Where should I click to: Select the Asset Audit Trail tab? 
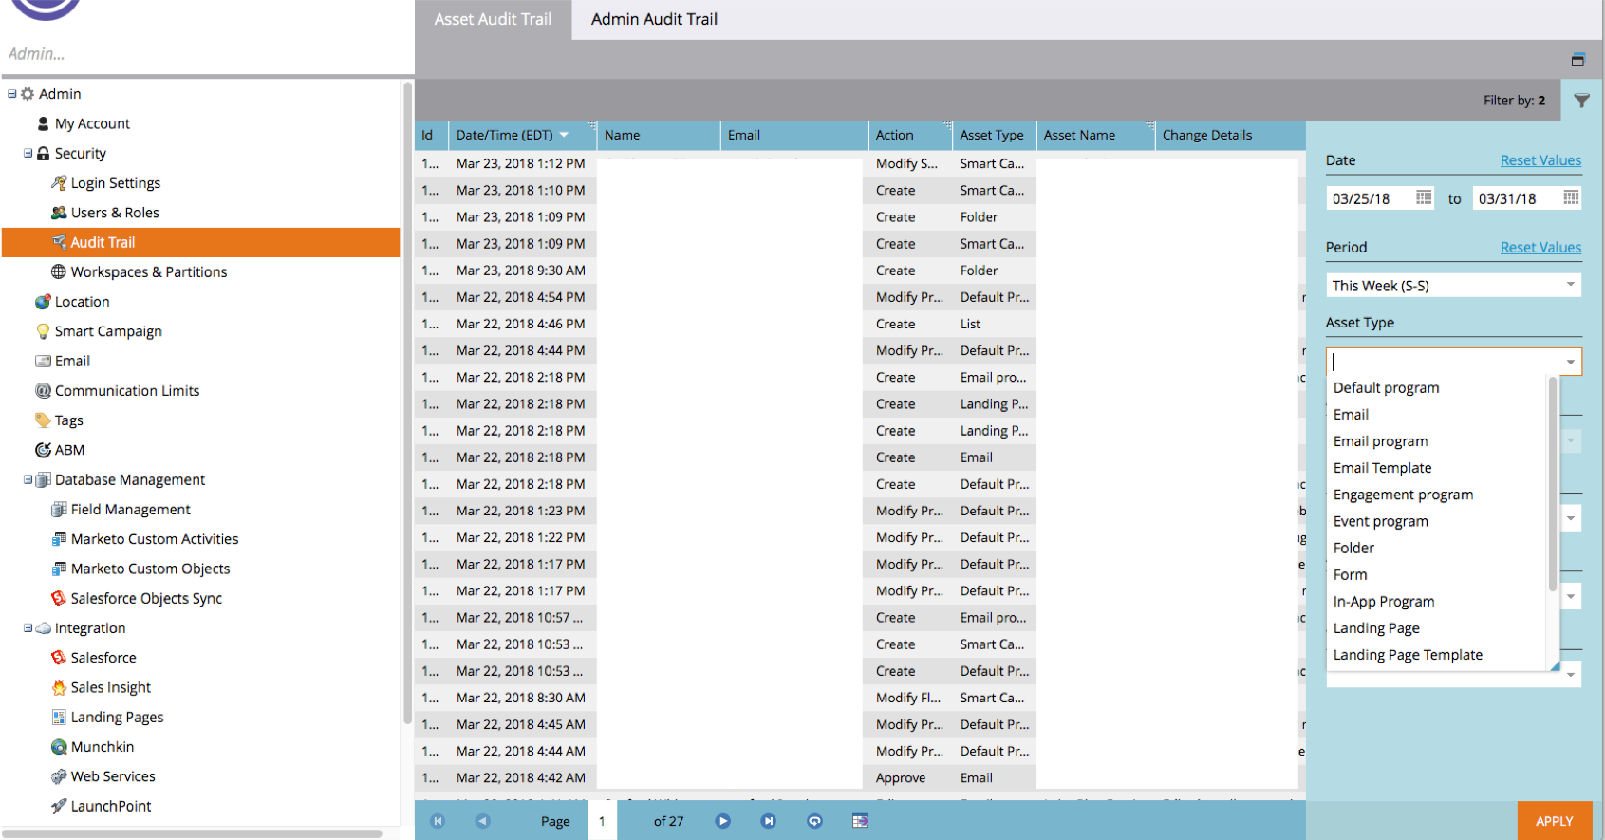click(493, 19)
